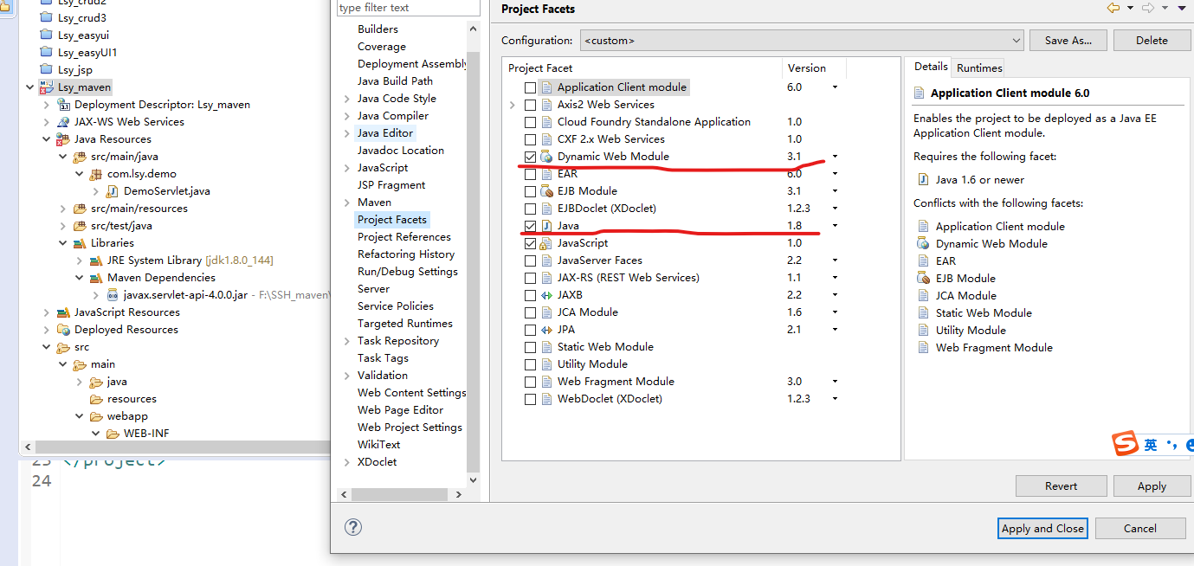Check the JavaServer Faces facet

(x=530, y=260)
